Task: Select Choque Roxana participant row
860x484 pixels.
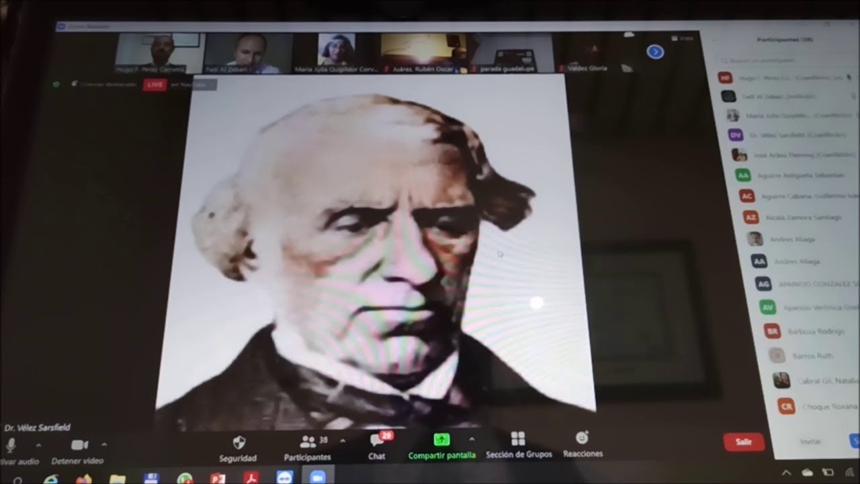Action: pyautogui.click(x=818, y=406)
